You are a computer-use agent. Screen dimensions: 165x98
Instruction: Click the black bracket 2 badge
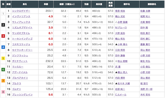tap(3, 25)
